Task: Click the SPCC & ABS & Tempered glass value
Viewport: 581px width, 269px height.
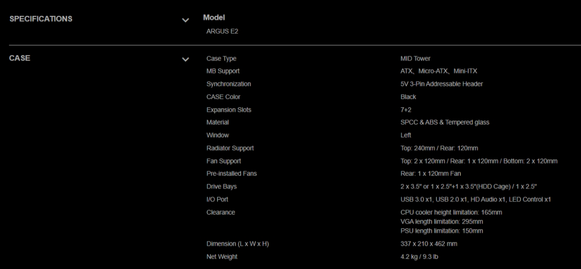Action: click(446, 122)
